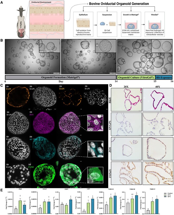
Task: Select the Suspension heading
Action: click(107, 15)
